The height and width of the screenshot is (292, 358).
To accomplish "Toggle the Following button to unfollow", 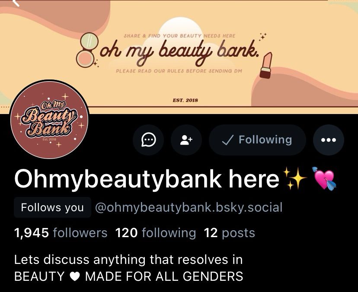I will (257, 140).
